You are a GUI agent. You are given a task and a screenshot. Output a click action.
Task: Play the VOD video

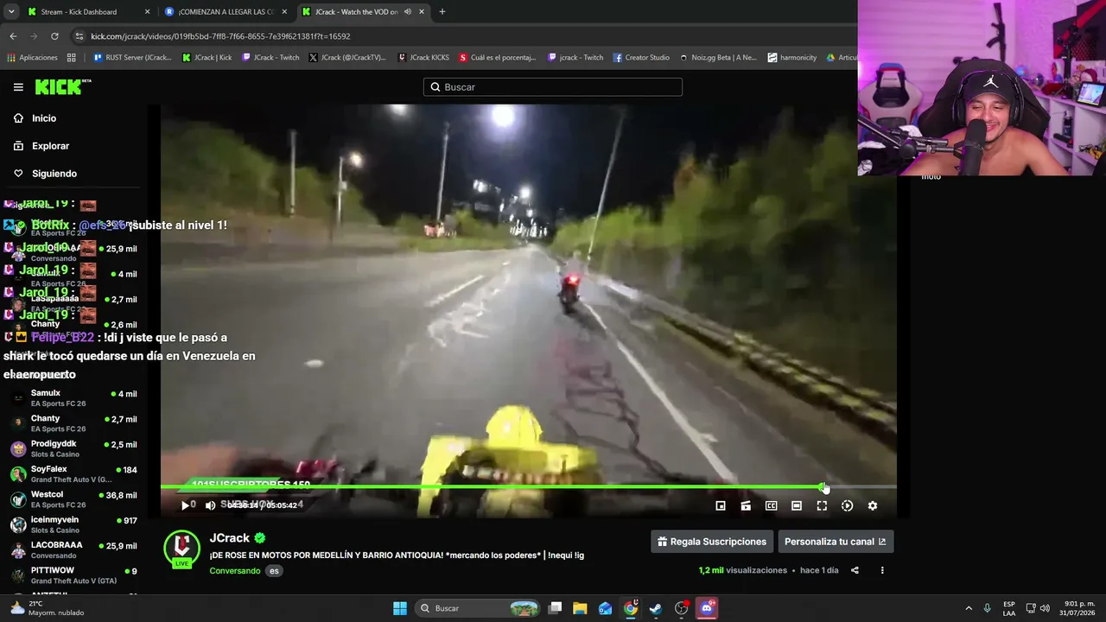click(x=185, y=505)
